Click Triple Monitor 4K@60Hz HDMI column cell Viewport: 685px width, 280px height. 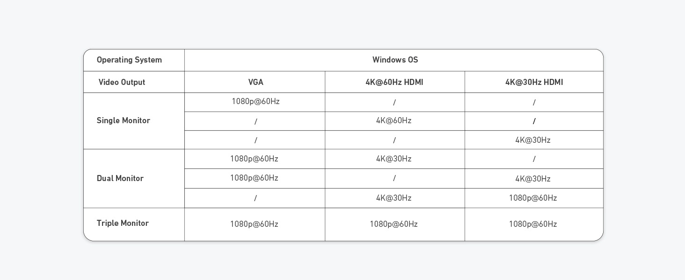[394, 224]
